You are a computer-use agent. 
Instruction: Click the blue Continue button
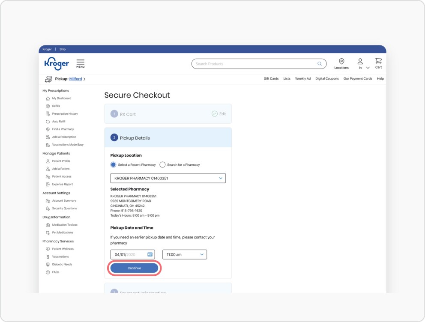click(x=134, y=268)
